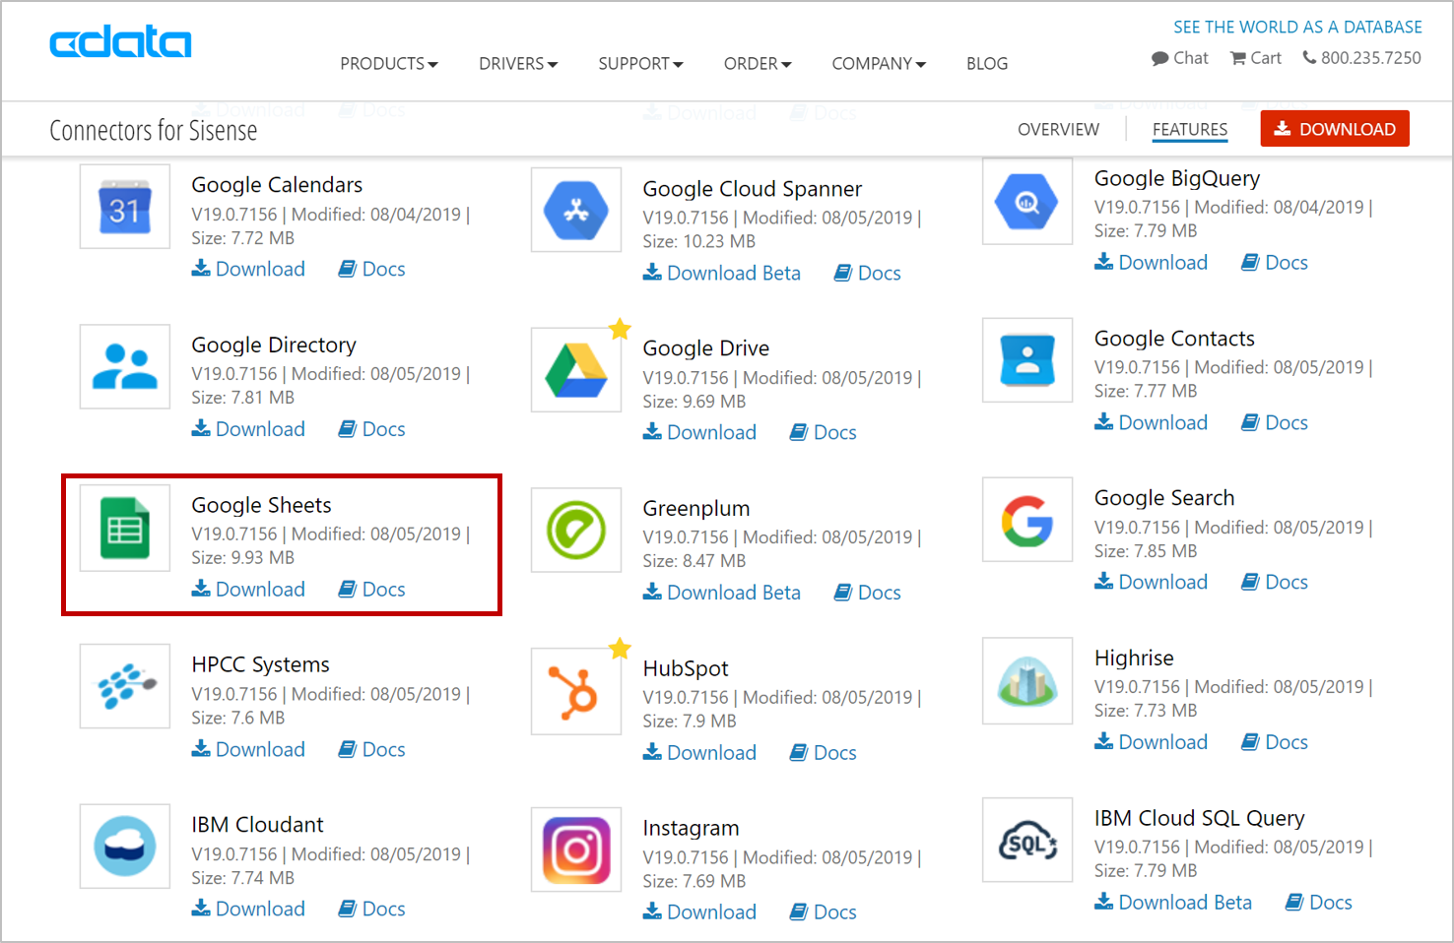Viewport: 1454px width, 943px height.
Task: Open the Greenplum connector icon
Action: tap(576, 530)
